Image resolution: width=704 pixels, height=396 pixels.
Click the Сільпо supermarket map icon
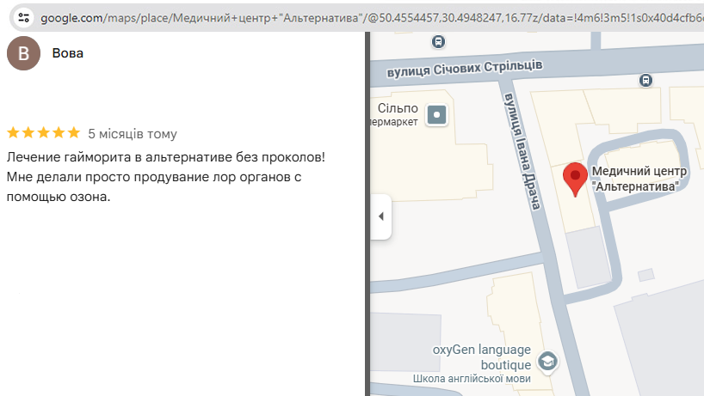click(x=438, y=114)
